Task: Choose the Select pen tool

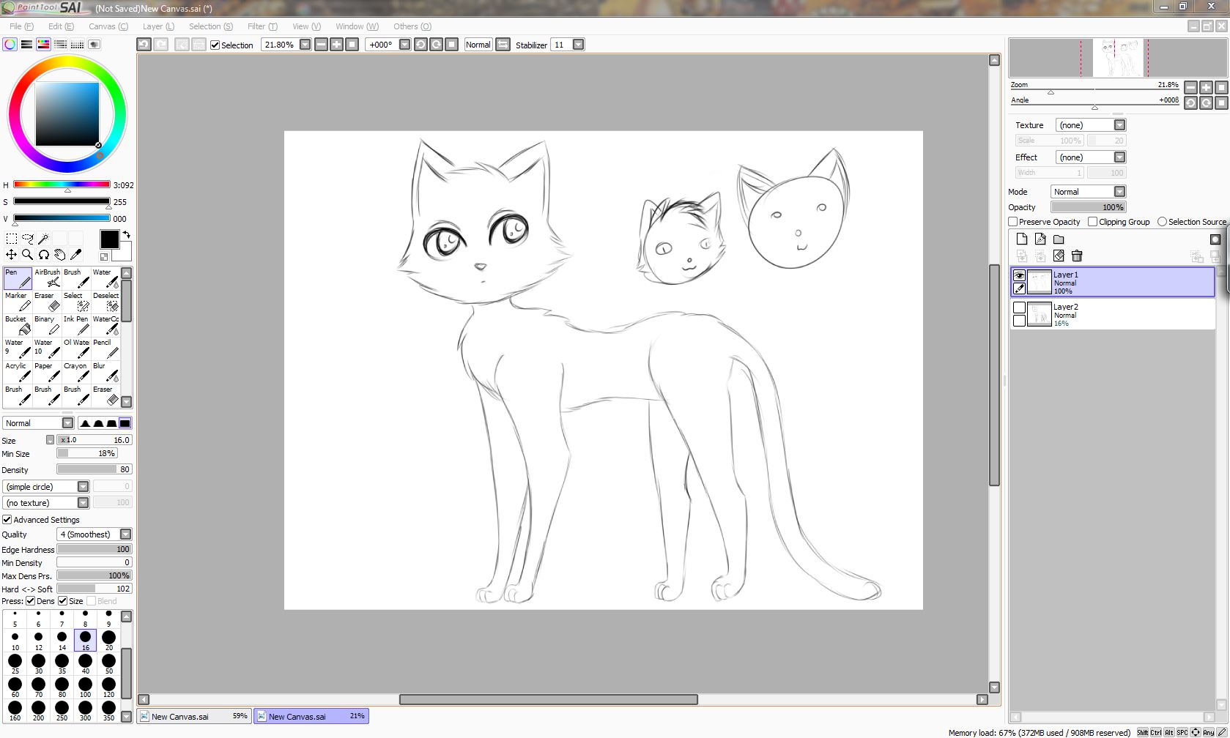Action: point(76,302)
